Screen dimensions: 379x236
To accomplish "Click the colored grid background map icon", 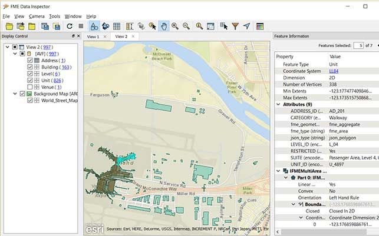I will pos(260,26).
